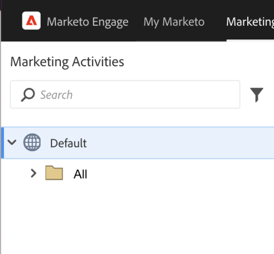Click the white underline beneath Marketing tab
Viewport: 274px width, 254px height.
(250, 41)
